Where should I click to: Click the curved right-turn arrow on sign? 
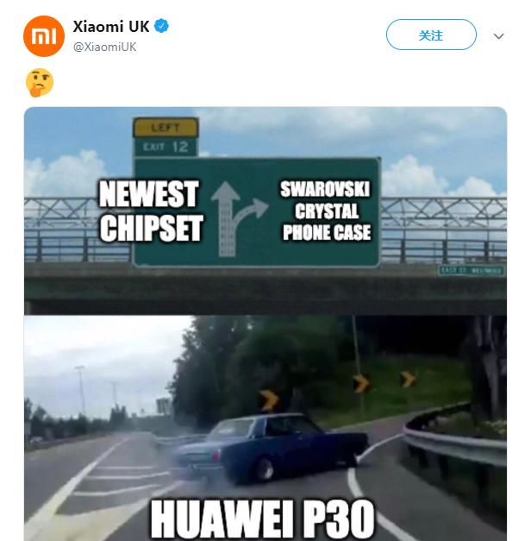(251, 212)
